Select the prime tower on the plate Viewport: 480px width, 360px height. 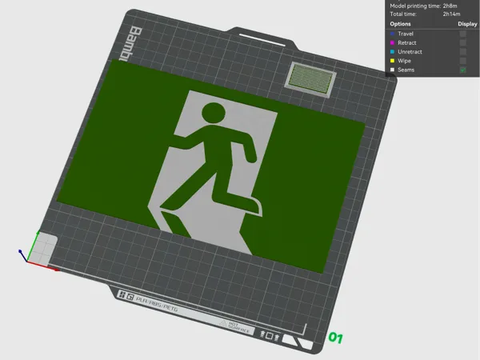click(310, 79)
